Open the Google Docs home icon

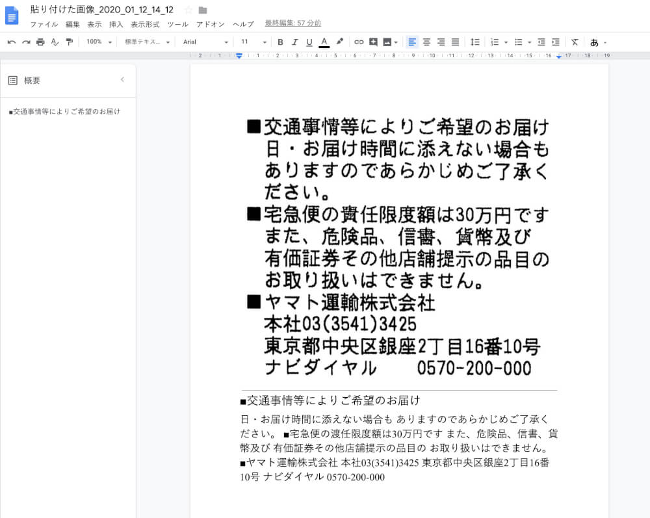coord(12,16)
